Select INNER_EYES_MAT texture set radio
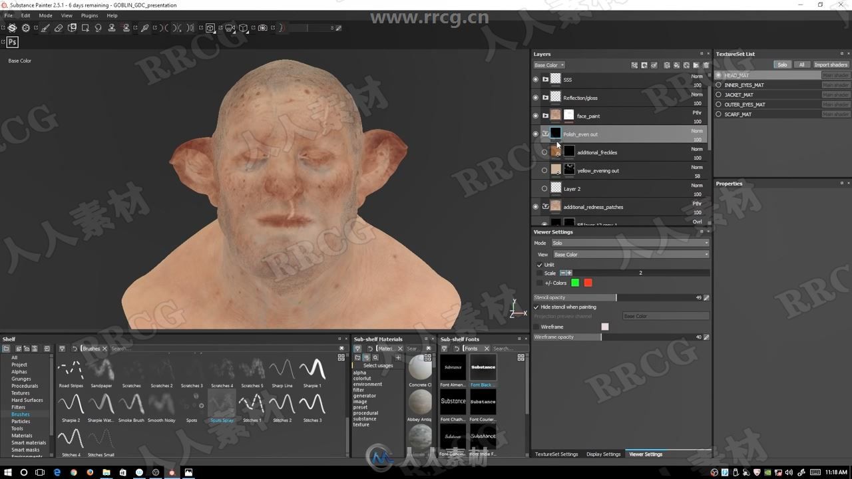 718,85
